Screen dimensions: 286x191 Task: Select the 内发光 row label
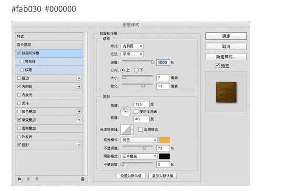click(27, 95)
